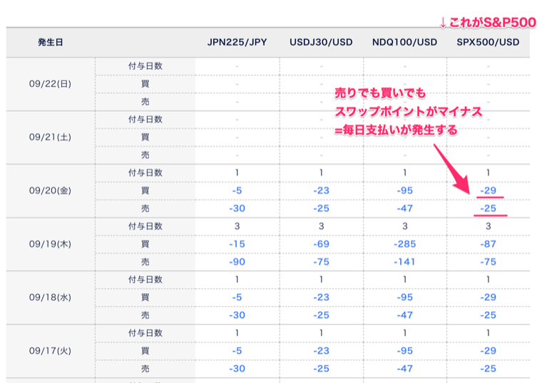The image size is (542, 383).
Task: Click 09/20 JPN225/JPY 付与日数 value 1
Action: (x=237, y=173)
